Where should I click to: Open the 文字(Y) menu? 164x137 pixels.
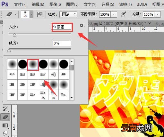tap(90, 4)
